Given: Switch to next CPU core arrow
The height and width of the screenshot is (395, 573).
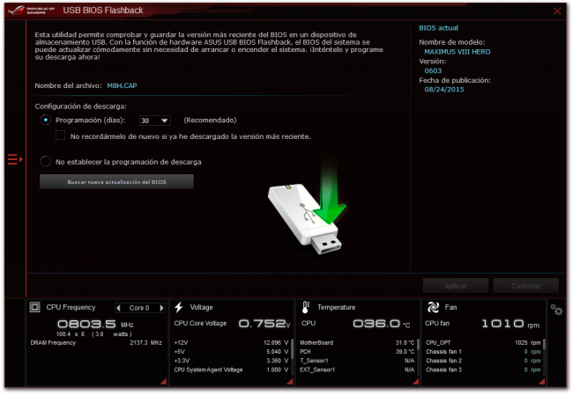Looking at the screenshot, I should (x=161, y=308).
